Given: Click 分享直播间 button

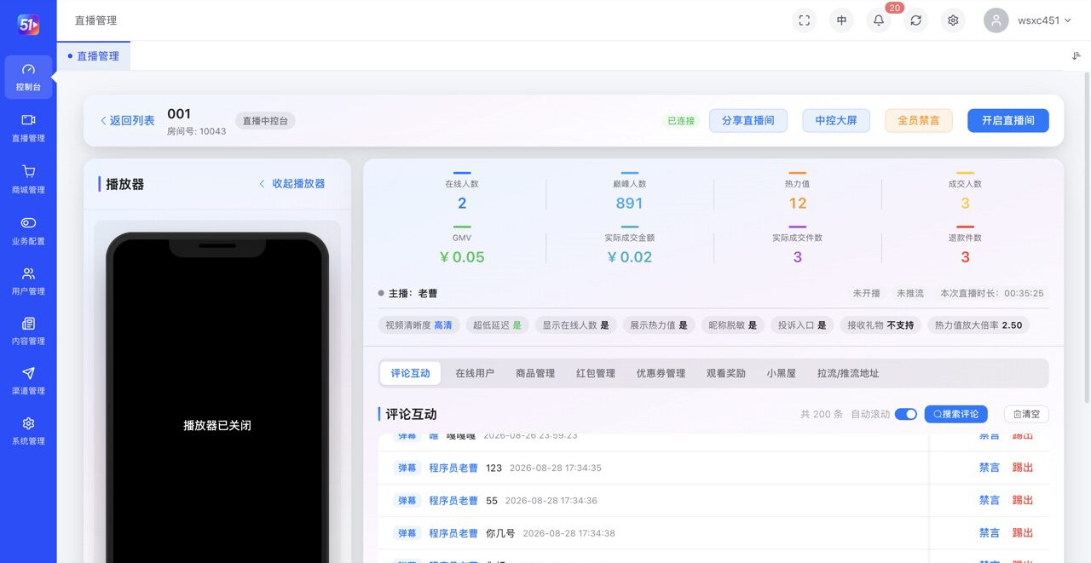Looking at the screenshot, I should 748,121.
